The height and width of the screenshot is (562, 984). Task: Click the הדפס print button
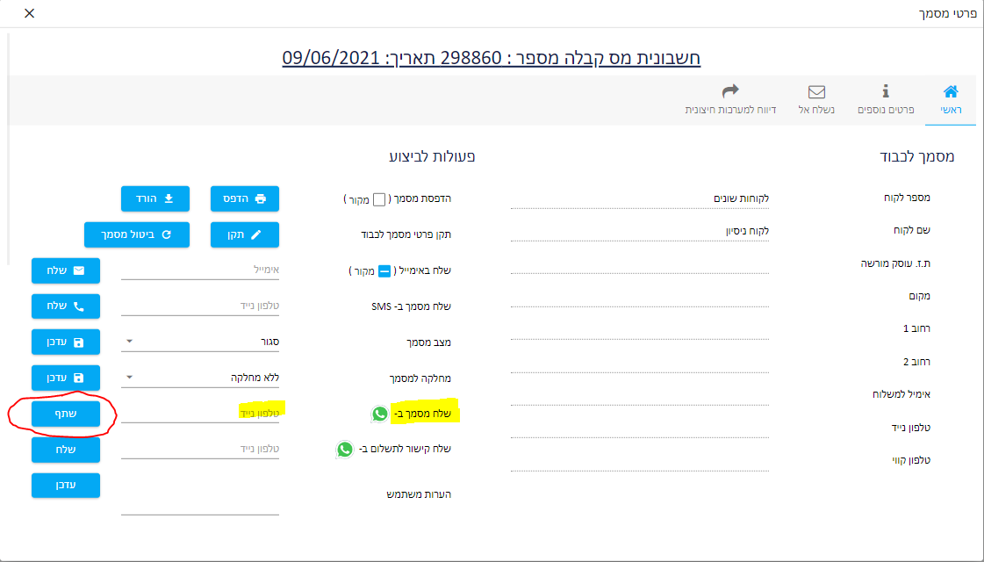click(245, 198)
